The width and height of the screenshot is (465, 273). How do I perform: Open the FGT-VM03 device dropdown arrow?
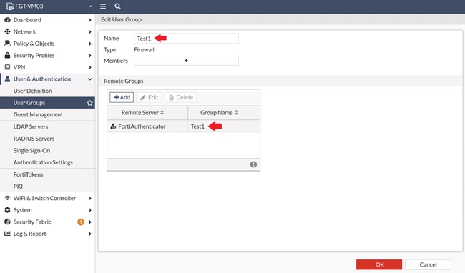(90, 6)
